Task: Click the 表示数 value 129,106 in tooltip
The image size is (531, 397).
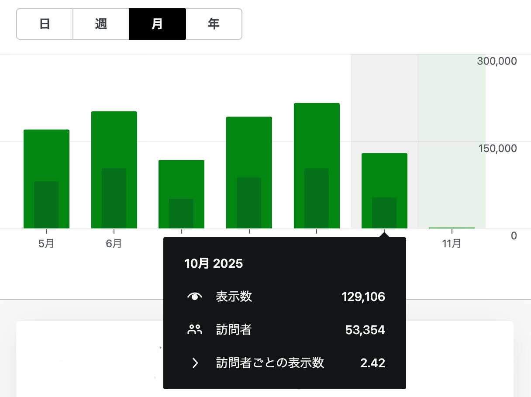Action: 363,297
